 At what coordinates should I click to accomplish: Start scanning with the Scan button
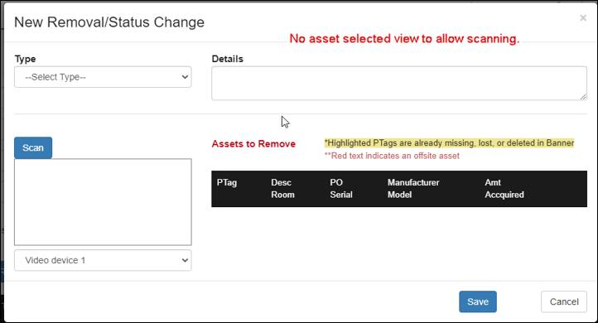(x=33, y=147)
